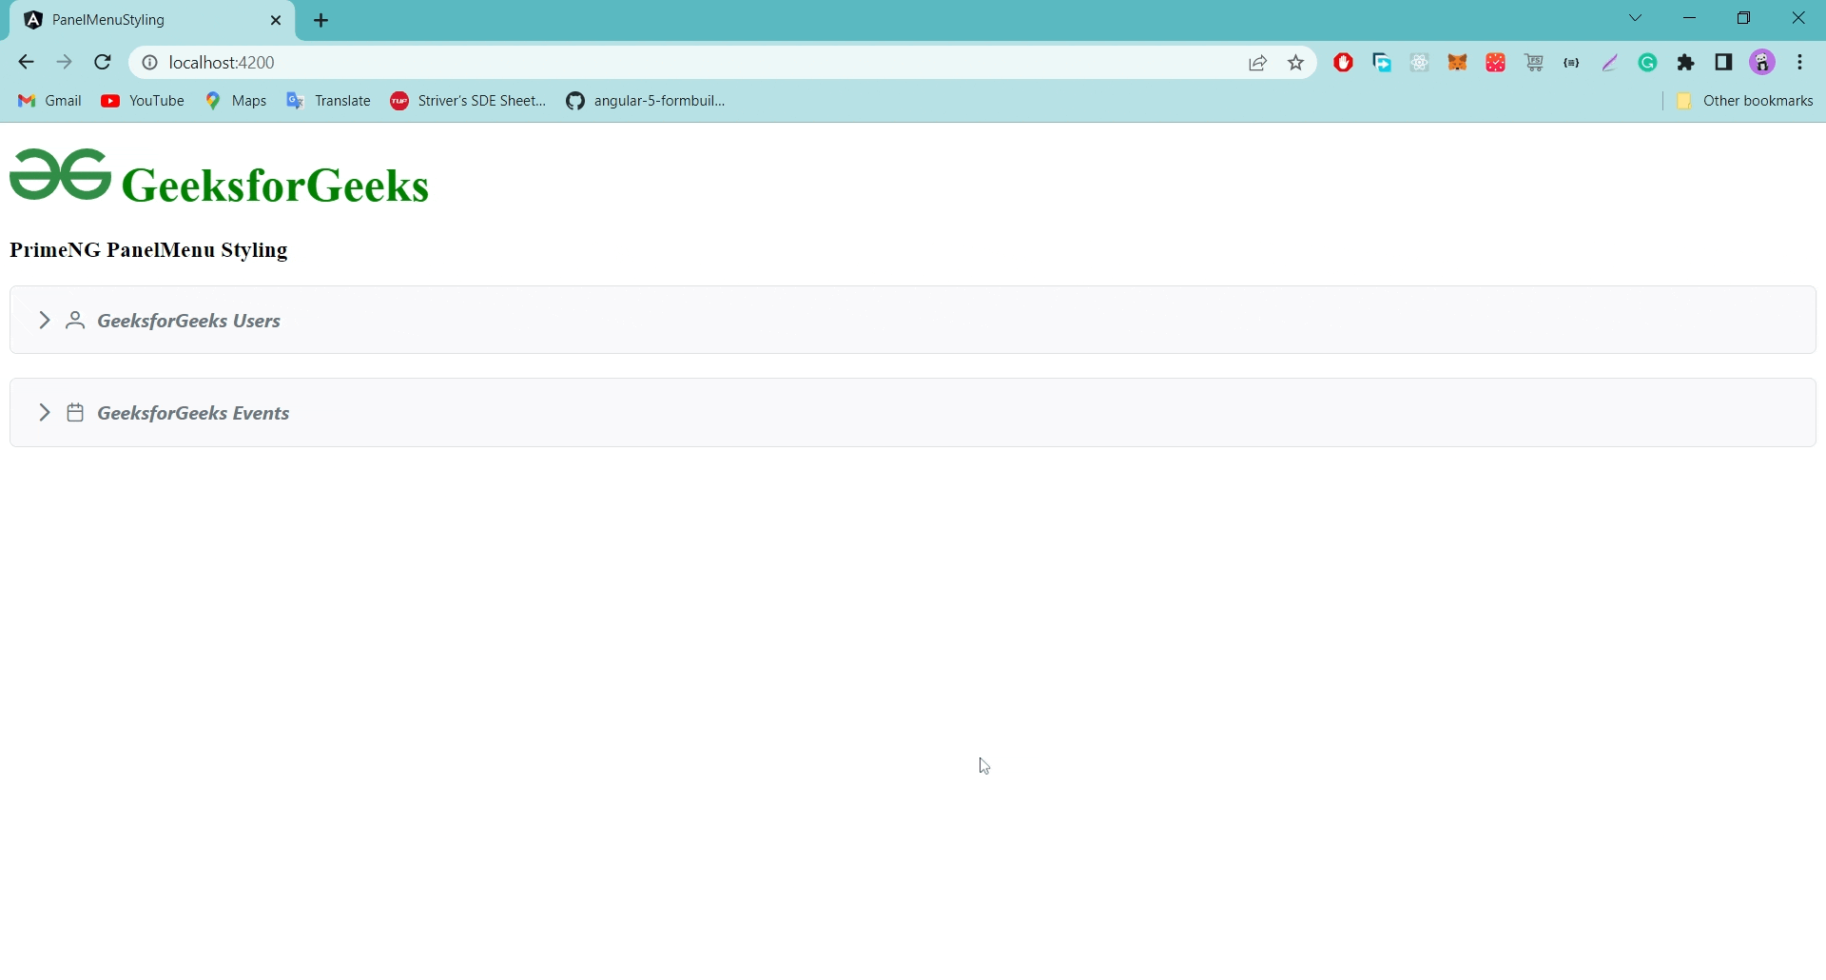This screenshot has height=980, width=1826.
Task: Click the user icon beside GeeksforGeeks Users
Action: click(75, 321)
